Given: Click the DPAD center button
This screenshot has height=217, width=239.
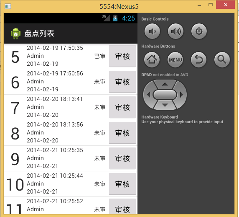Looking at the screenshot, I should click(165, 95).
